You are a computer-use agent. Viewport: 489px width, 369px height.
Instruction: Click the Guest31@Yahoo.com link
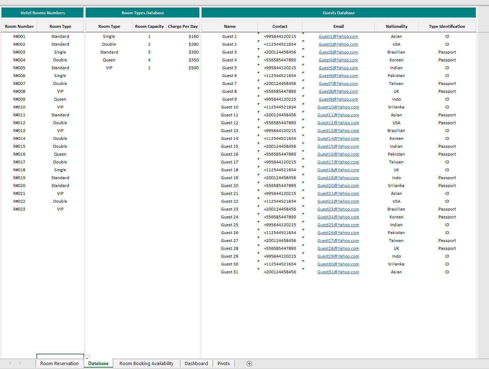coord(338,272)
